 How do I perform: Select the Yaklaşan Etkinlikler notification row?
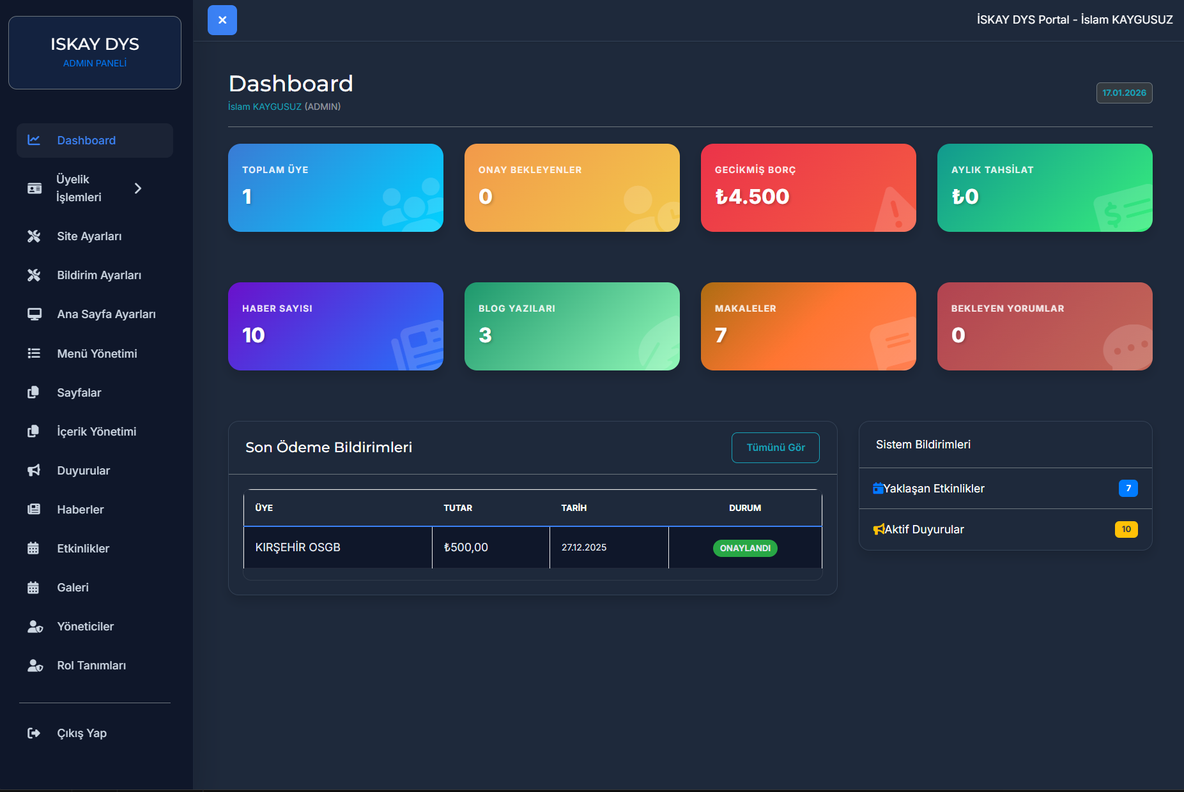click(x=1005, y=489)
